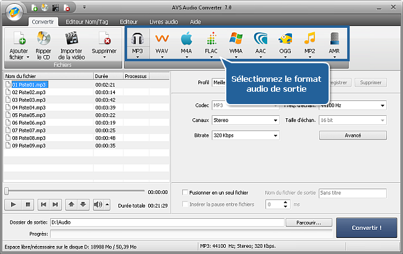The width and height of the screenshot is (403, 254).
Task: Select the MP3 output format icon
Action: 137,42
